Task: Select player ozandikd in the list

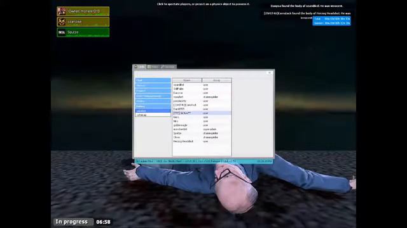Action: pos(202,85)
